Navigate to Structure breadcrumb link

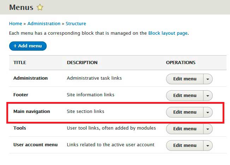pyautogui.click(x=76, y=24)
